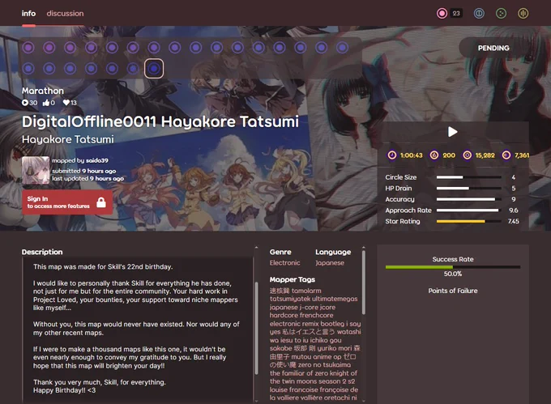Pick the second difficulty icon in the top row

tap(49, 48)
